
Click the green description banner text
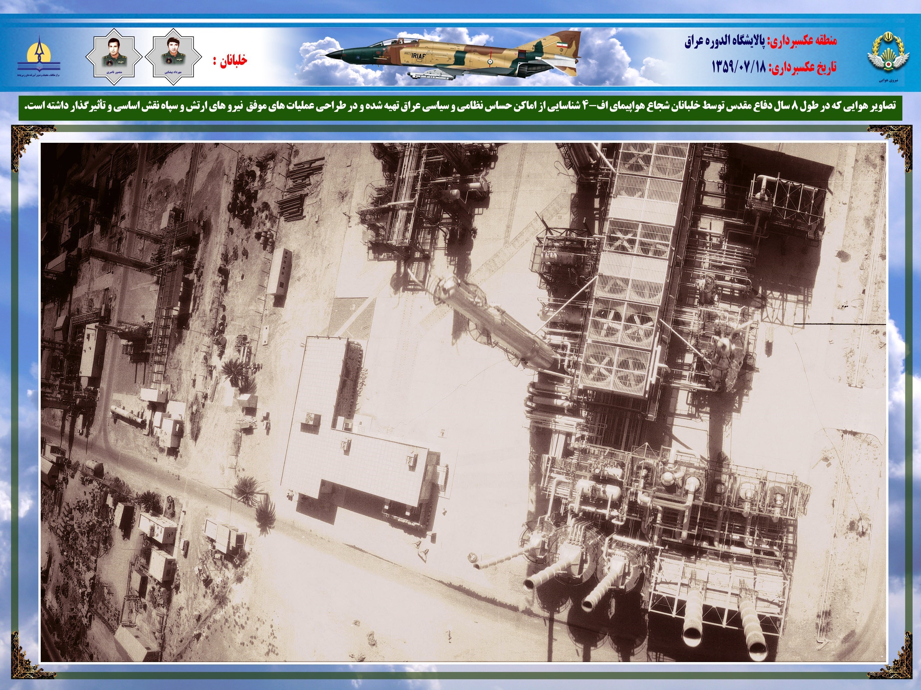pos(460,106)
